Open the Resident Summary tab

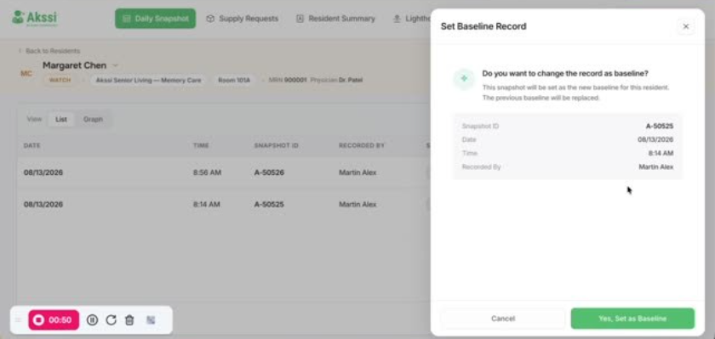coord(335,19)
